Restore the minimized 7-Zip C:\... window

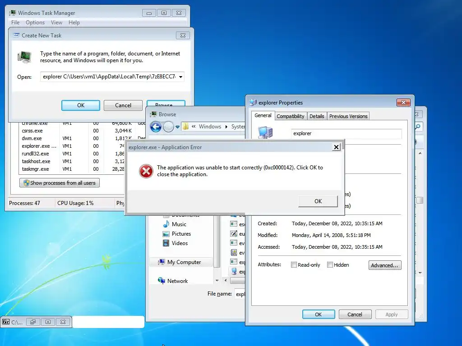pos(32,322)
